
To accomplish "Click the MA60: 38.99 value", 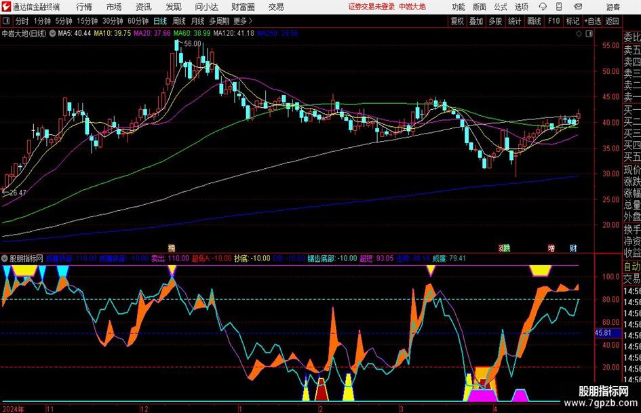I will point(192,33).
